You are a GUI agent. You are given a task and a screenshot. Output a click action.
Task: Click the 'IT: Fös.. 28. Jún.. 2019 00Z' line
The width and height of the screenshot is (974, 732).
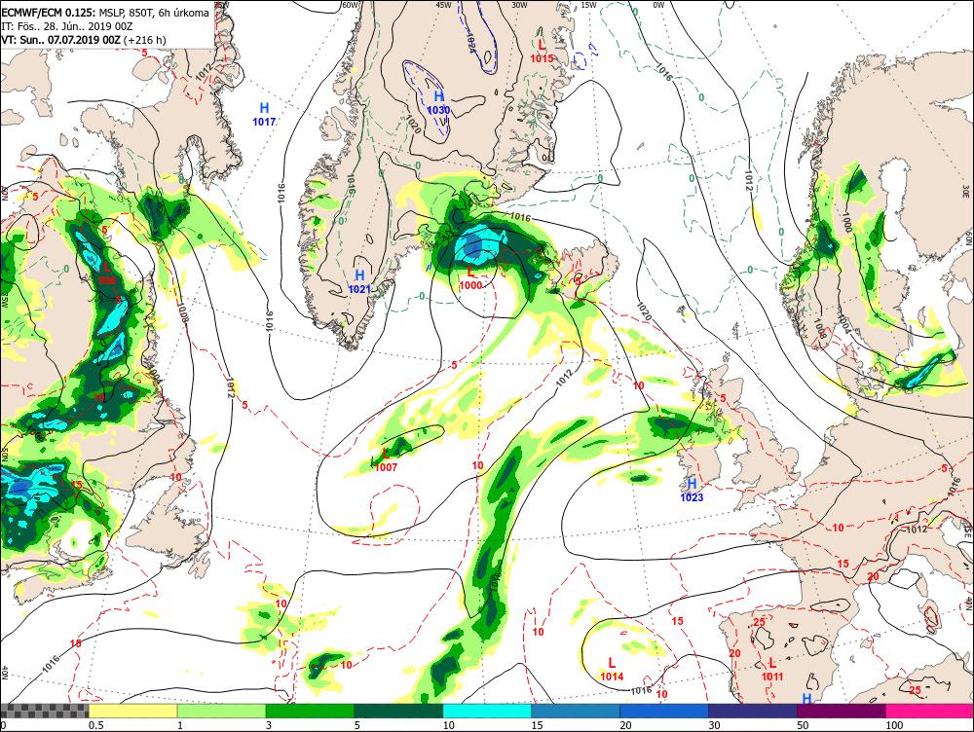click(x=67, y=26)
